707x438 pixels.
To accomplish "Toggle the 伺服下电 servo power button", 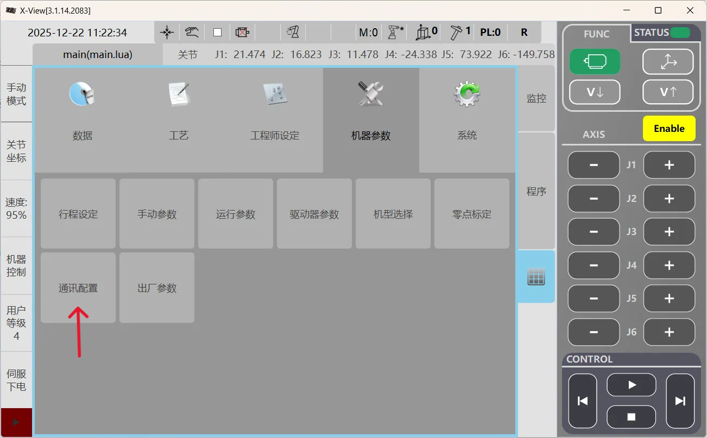I will 16,380.
